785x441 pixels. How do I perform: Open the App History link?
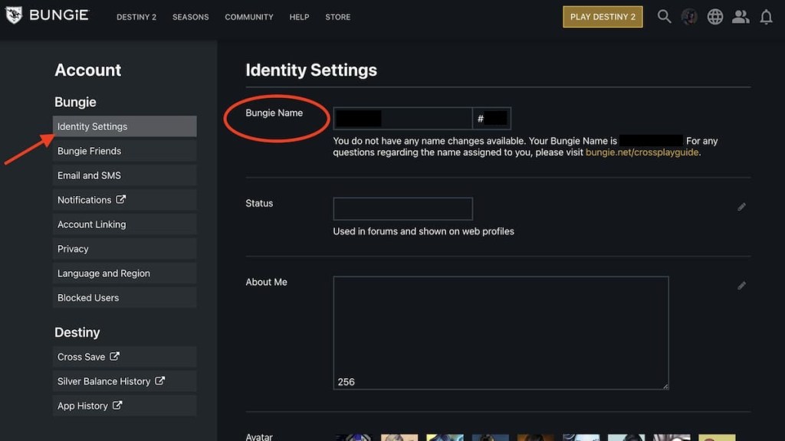click(x=125, y=406)
